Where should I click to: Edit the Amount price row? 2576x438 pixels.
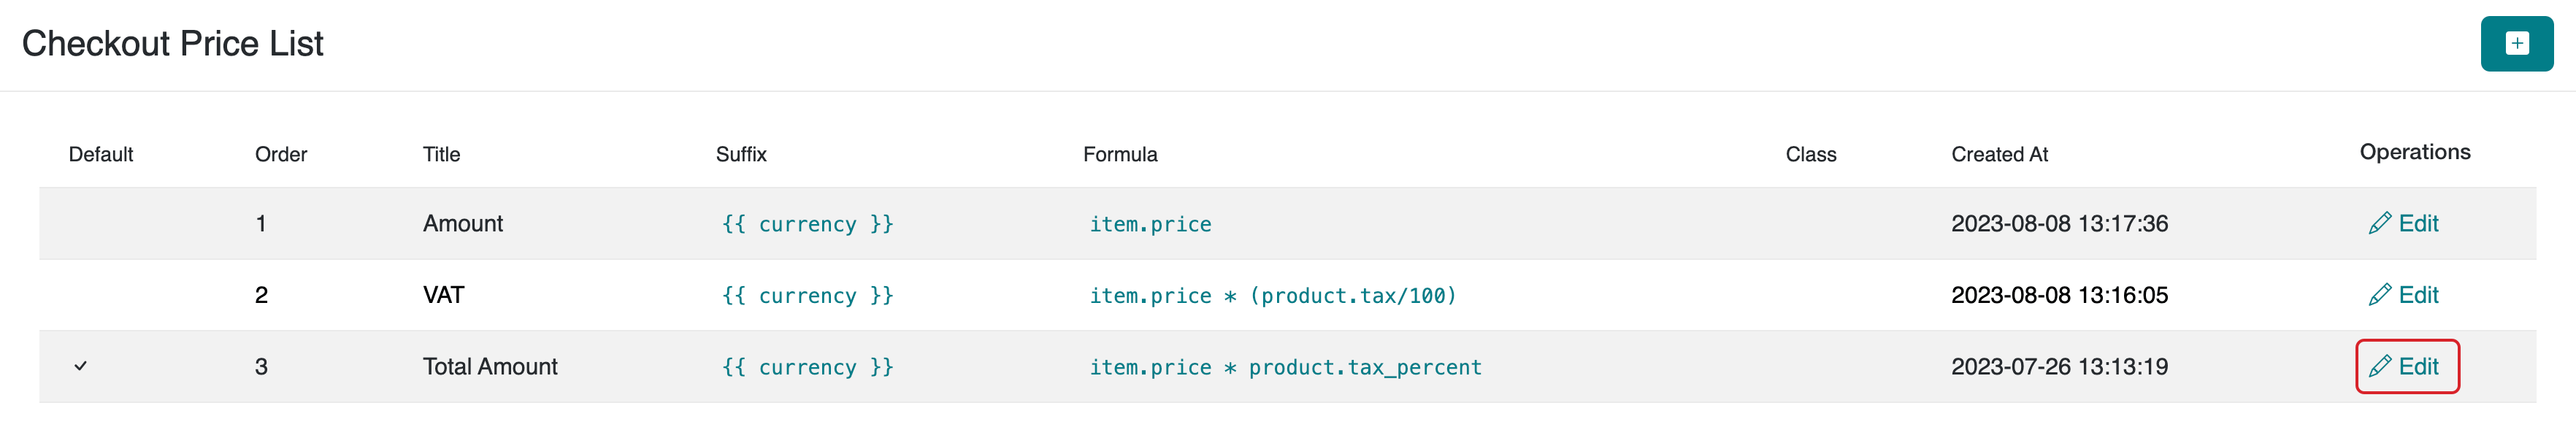[2404, 224]
